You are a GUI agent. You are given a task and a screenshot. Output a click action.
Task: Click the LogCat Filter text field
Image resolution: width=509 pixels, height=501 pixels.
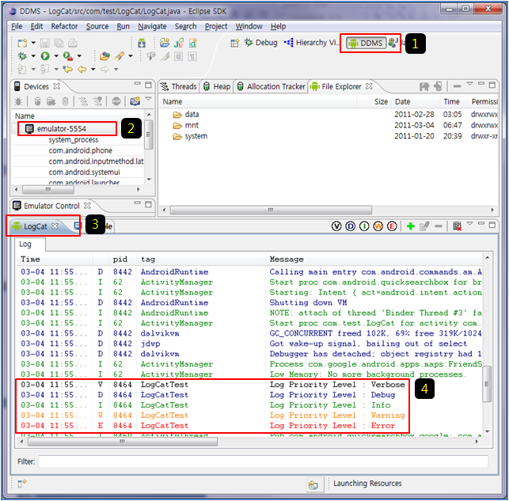261,461
